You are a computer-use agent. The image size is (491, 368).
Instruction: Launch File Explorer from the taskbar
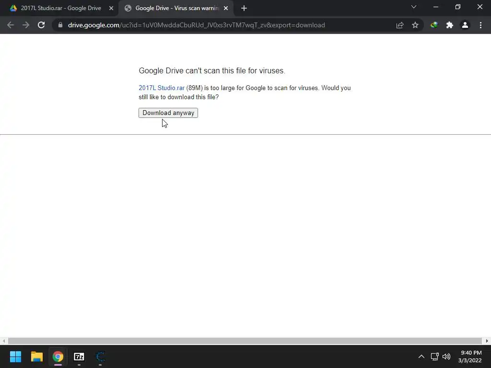pyautogui.click(x=36, y=356)
